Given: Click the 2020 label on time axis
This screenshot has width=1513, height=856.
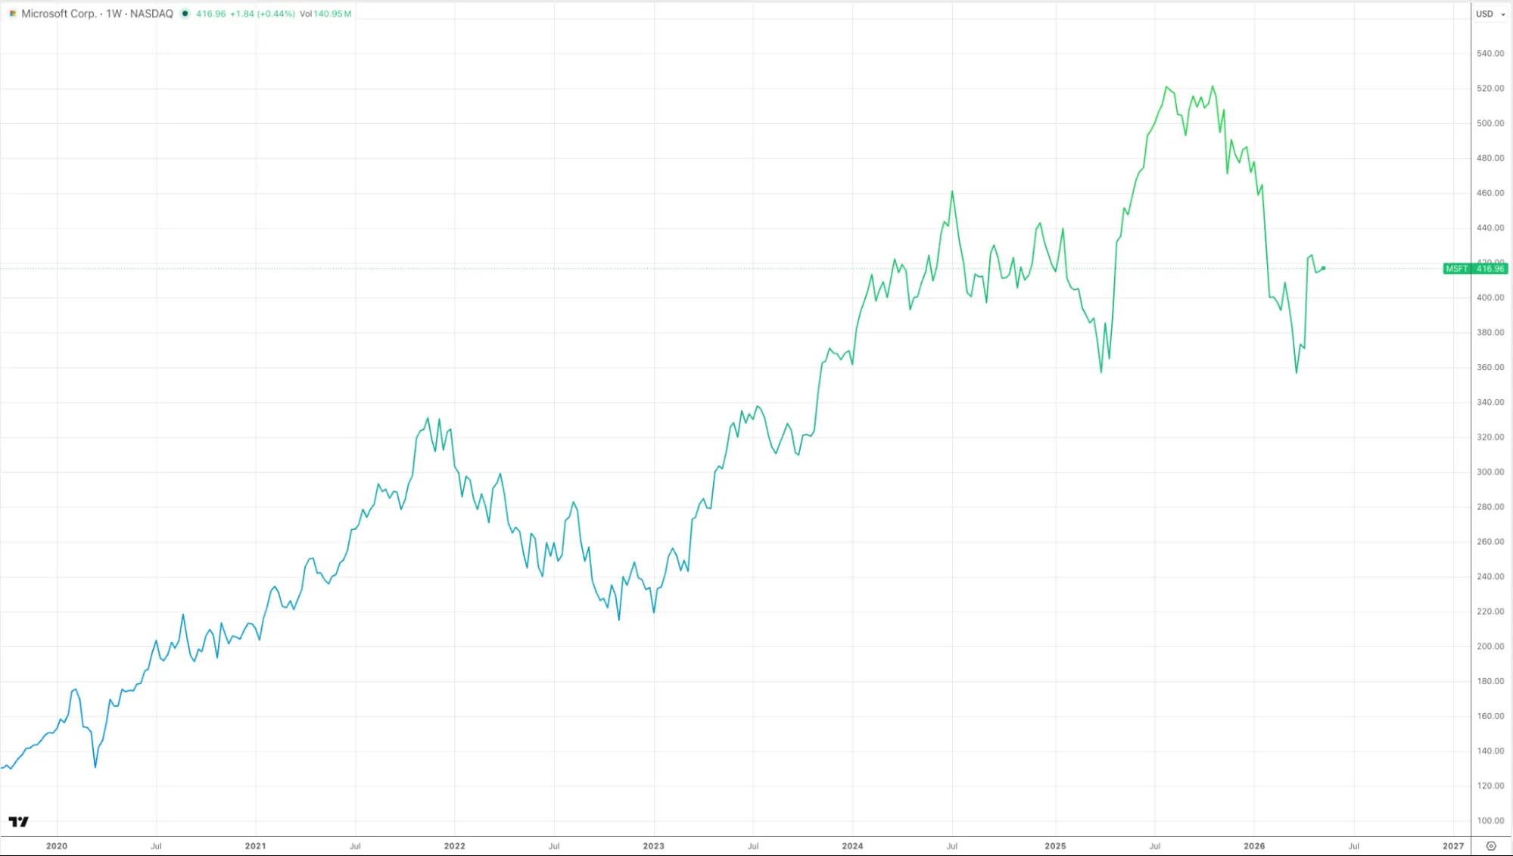Looking at the screenshot, I should [57, 846].
